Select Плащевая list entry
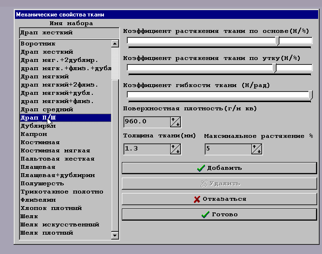 click(65, 167)
